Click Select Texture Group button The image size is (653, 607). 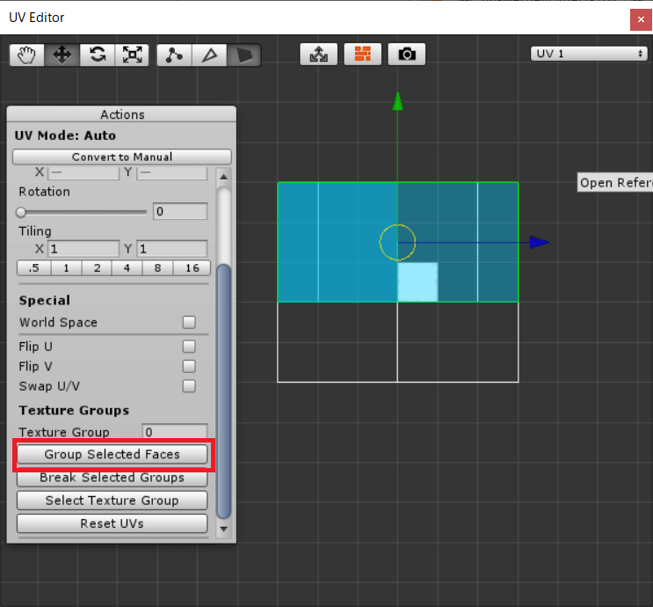coord(112,501)
